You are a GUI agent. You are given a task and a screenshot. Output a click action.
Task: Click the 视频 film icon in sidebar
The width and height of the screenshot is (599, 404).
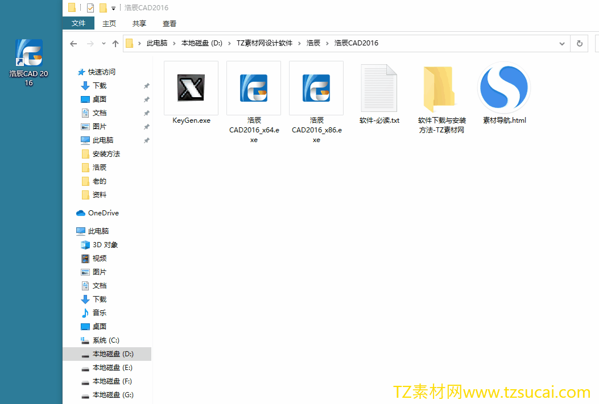(x=85, y=259)
